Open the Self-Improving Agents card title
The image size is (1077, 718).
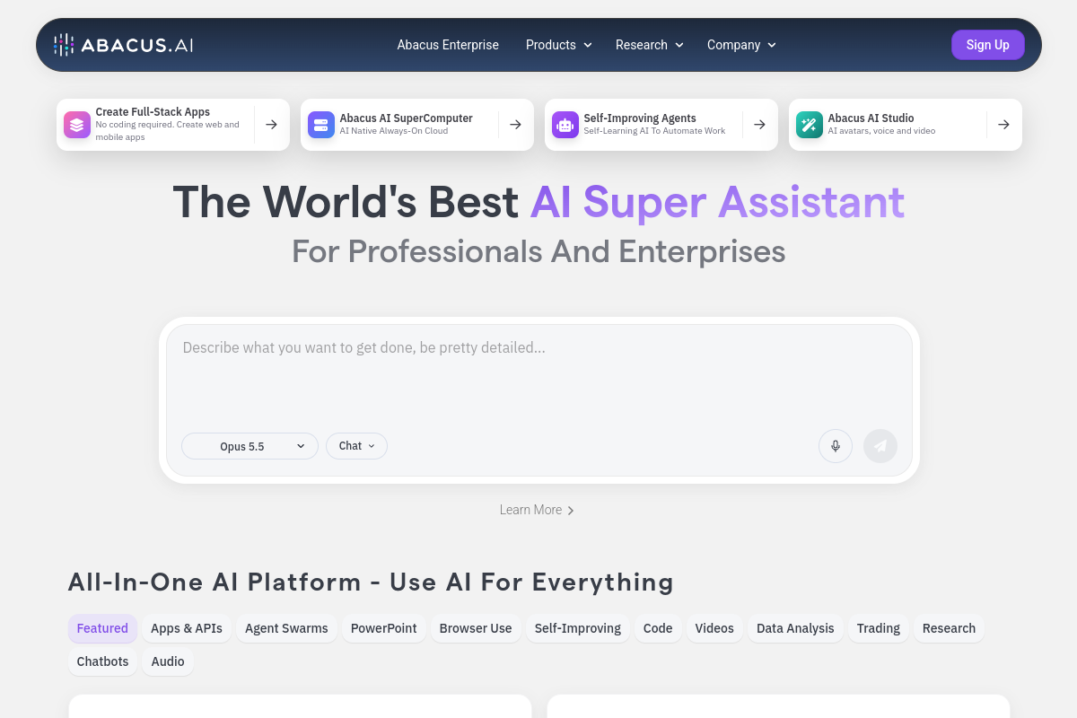(640, 118)
